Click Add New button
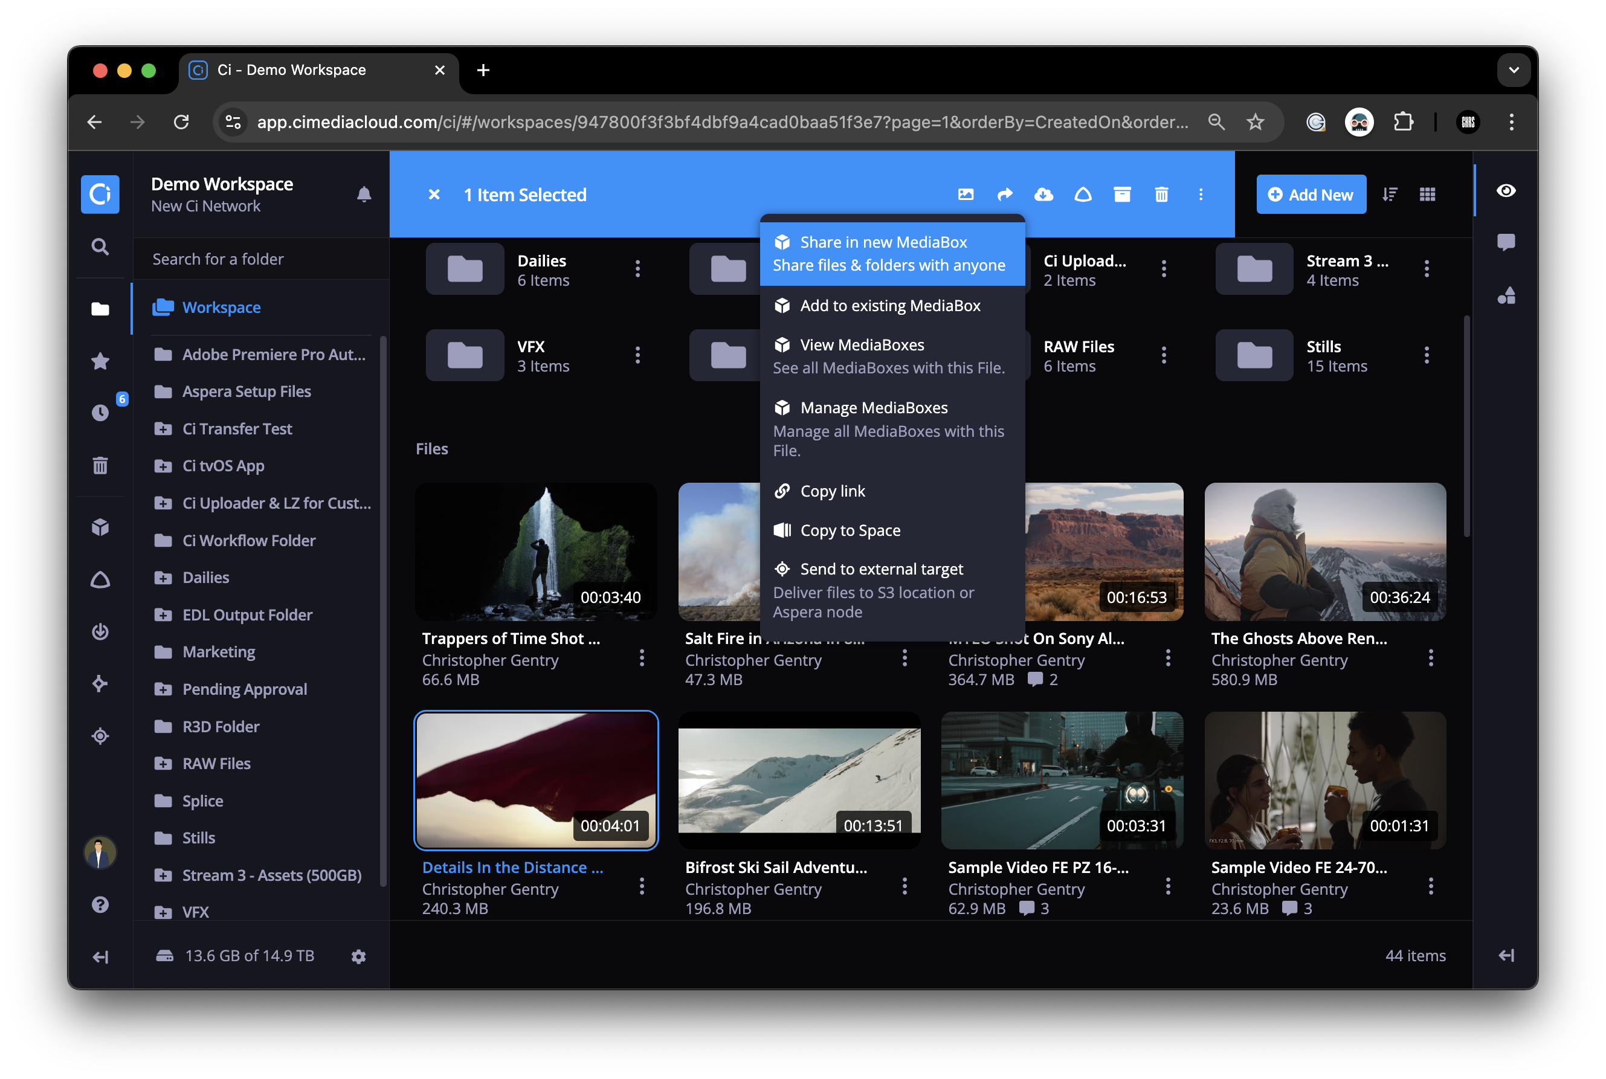Image resolution: width=1606 pixels, height=1079 pixels. (1311, 195)
